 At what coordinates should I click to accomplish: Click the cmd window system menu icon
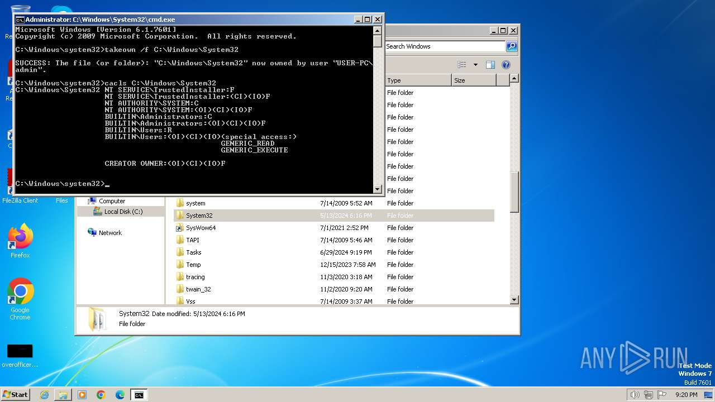(x=20, y=20)
